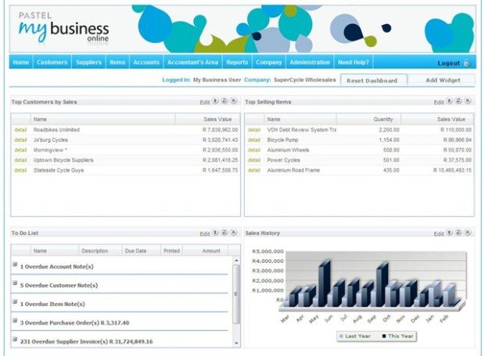The image size is (485, 356).
Task: Open the detail link for Roadbikes Unlimited
Action: click(x=20, y=130)
